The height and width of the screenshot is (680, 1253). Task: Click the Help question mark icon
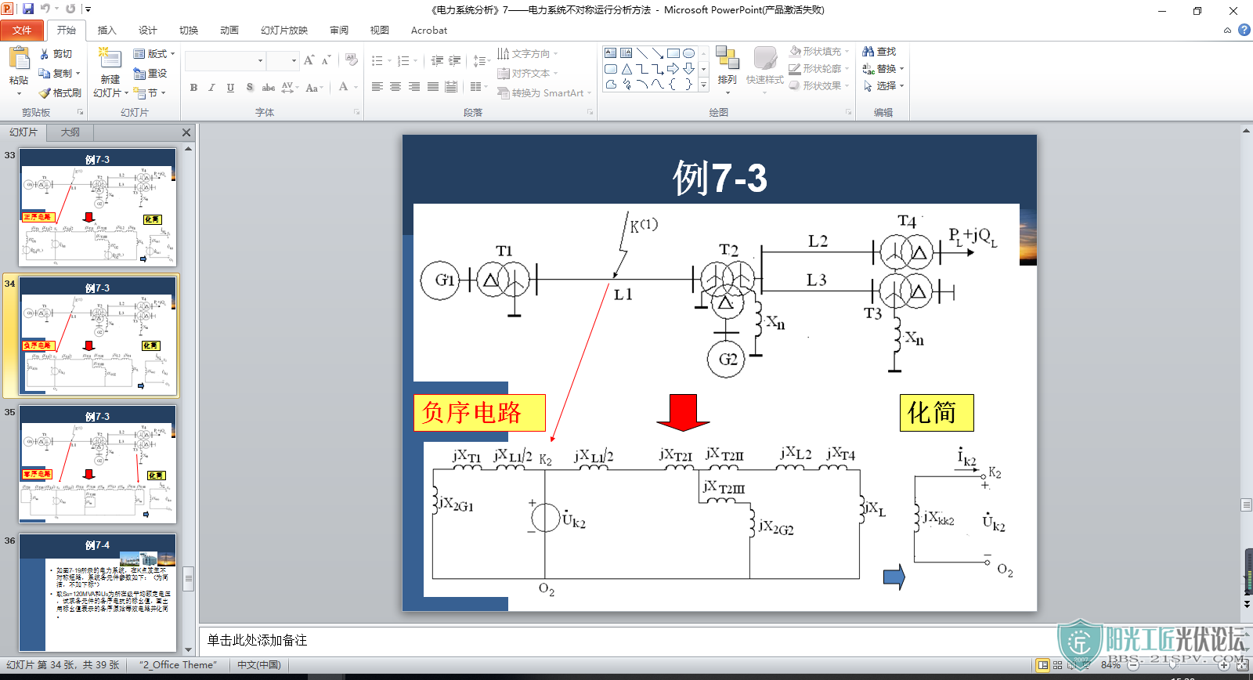point(1244,30)
